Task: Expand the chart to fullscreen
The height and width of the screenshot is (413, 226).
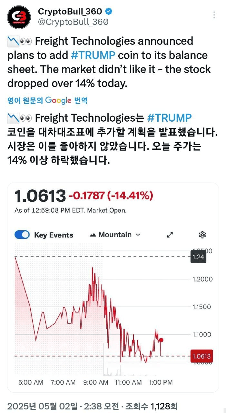Action: (170, 235)
